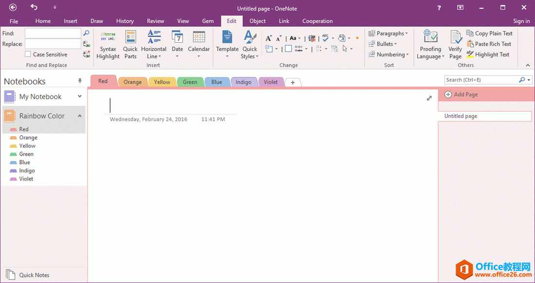The width and height of the screenshot is (535, 283).
Task: Open the Quick Parts tool
Action: coord(130,37)
